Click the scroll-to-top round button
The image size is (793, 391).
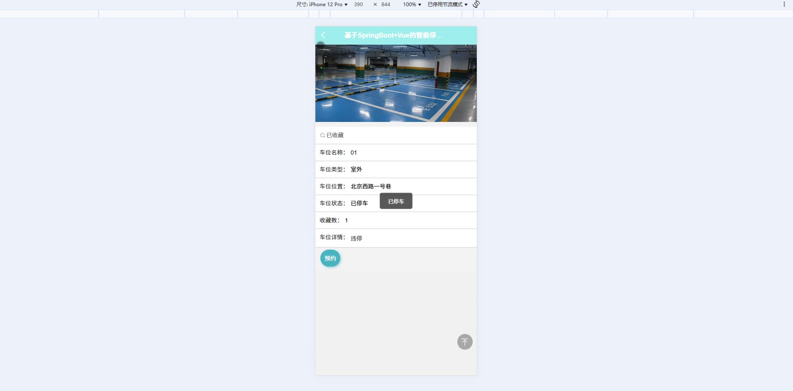click(x=465, y=342)
